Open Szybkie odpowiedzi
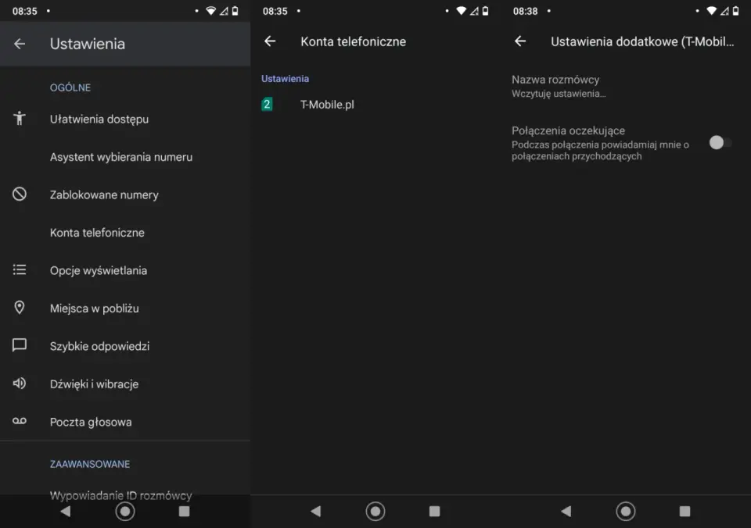Screen dimensions: 751x528 tap(125, 346)
